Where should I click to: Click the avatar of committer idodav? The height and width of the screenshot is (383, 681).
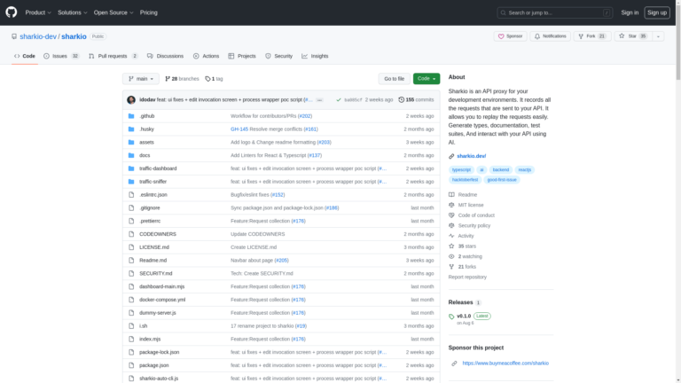click(x=131, y=100)
